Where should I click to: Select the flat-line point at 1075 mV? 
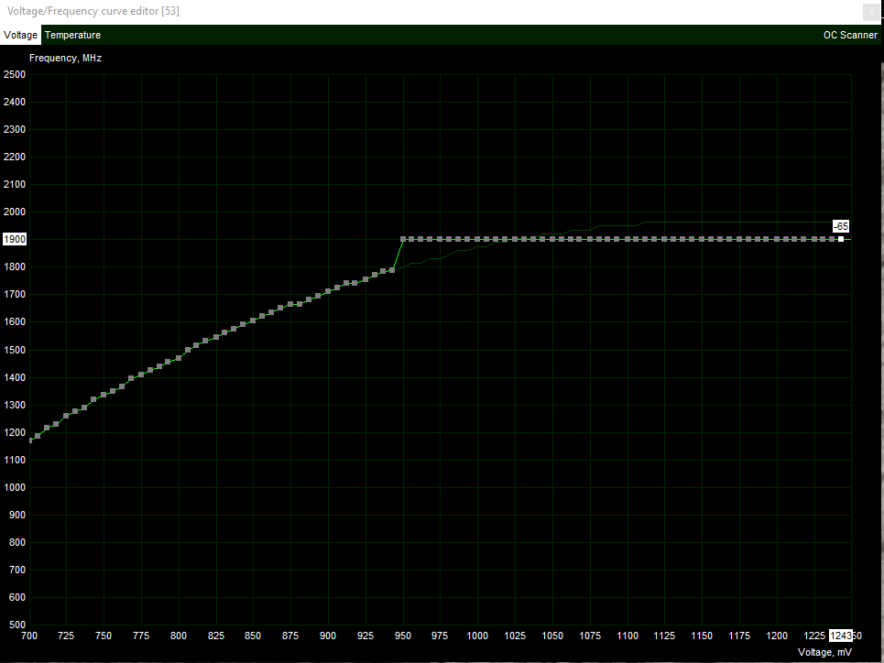[590, 239]
